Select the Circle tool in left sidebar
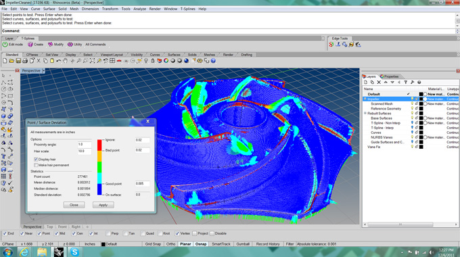460x257 pixels. (x=3, y=89)
